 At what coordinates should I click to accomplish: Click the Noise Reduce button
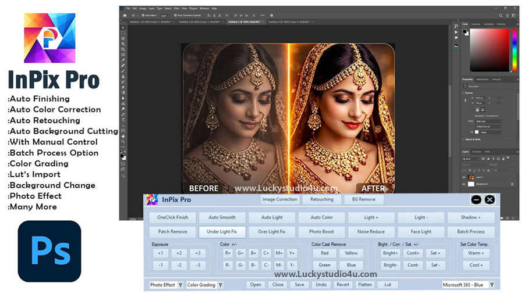coord(371,232)
